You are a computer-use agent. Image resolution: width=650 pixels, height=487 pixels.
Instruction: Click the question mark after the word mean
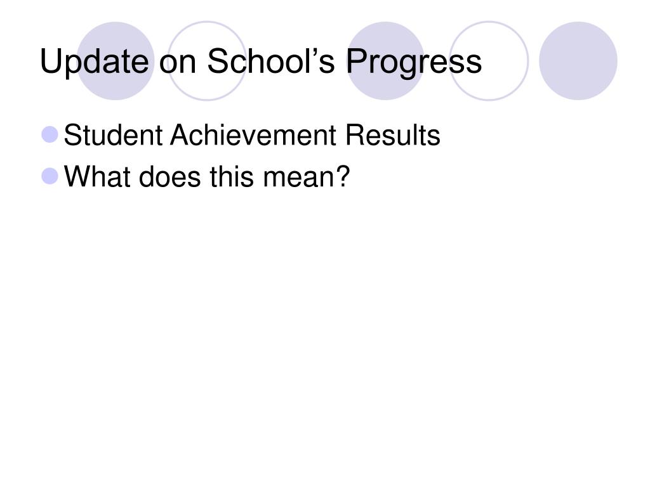343,176
